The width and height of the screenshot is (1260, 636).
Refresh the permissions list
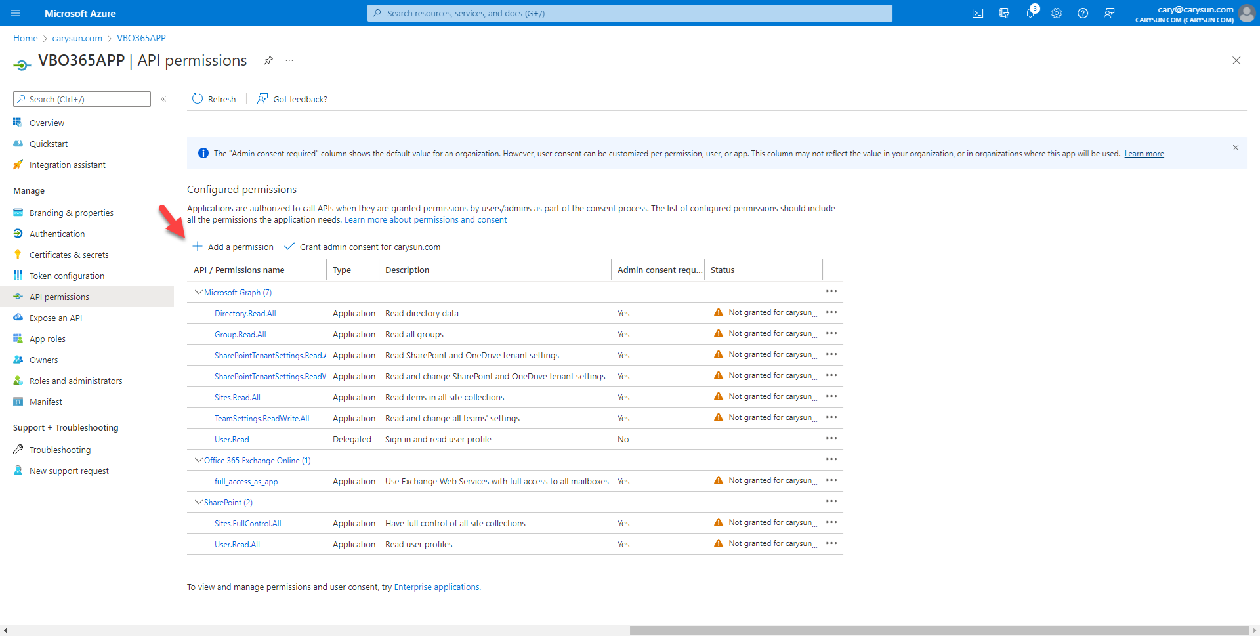click(x=214, y=99)
